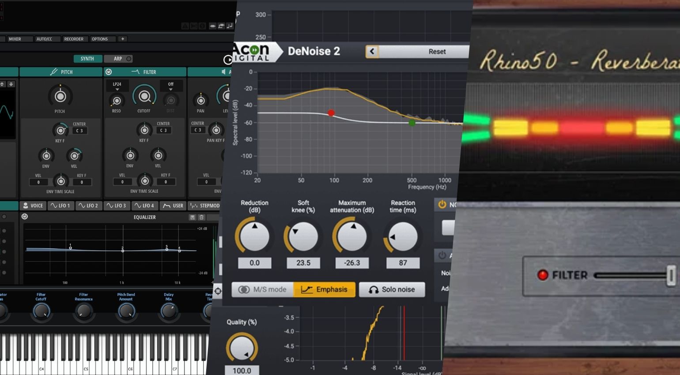Click the dimmed warning triangle icon in toolbar

[185, 26]
